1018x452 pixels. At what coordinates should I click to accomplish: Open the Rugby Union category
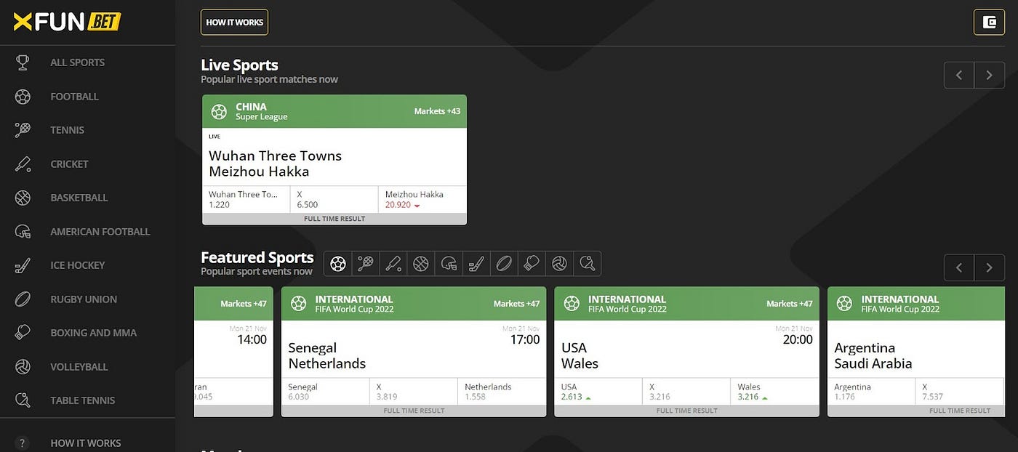(x=84, y=299)
